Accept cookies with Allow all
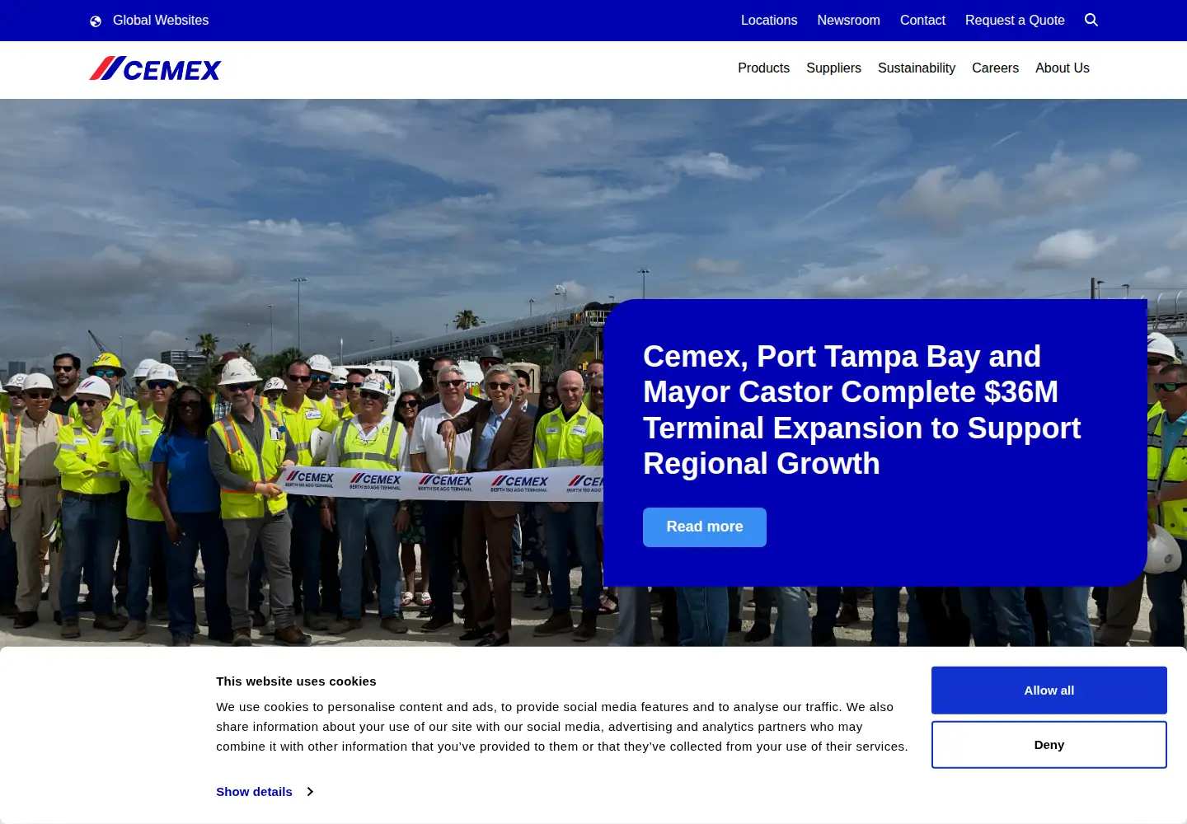The width and height of the screenshot is (1187, 824). click(1049, 691)
